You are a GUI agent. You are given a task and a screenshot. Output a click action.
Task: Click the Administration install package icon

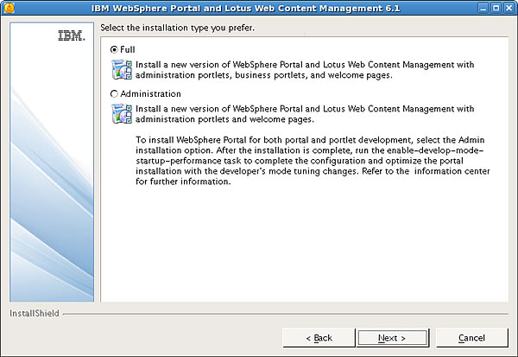pos(122,114)
